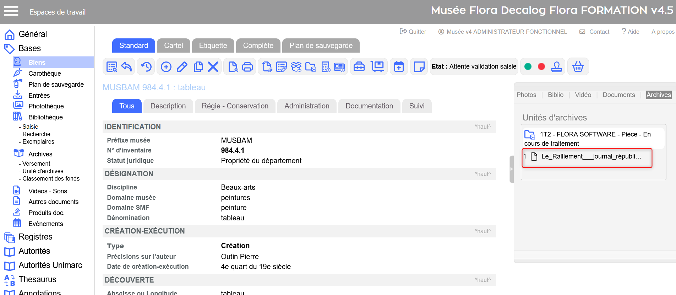Click the pencil edit record icon
Screen dimensions: 676x295
point(182,67)
